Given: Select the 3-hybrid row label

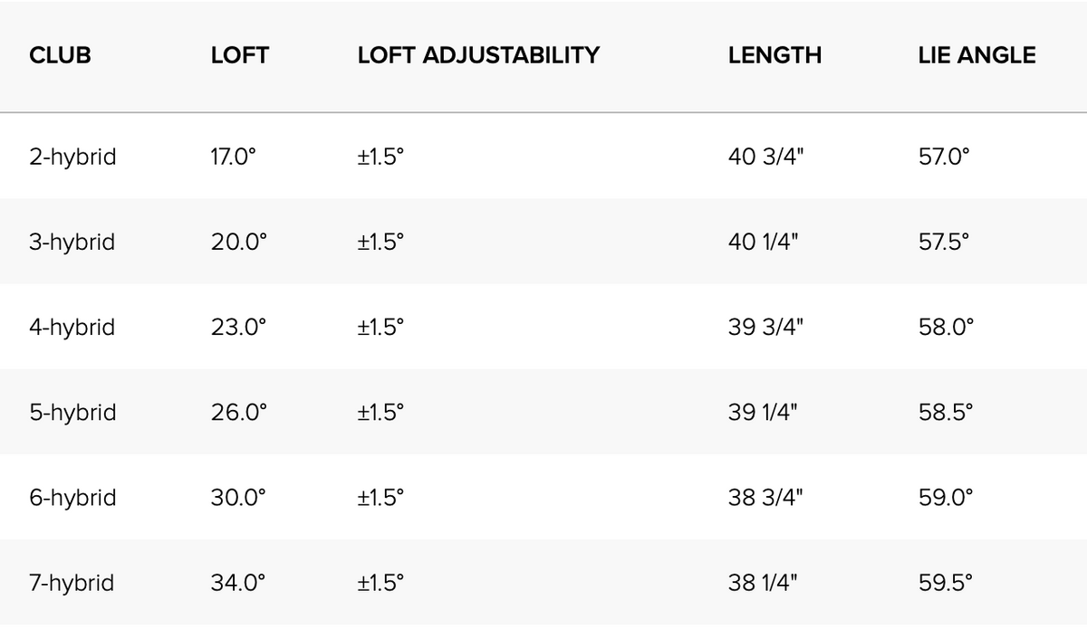Looking at the screenshot, I should tap(72, 243).
